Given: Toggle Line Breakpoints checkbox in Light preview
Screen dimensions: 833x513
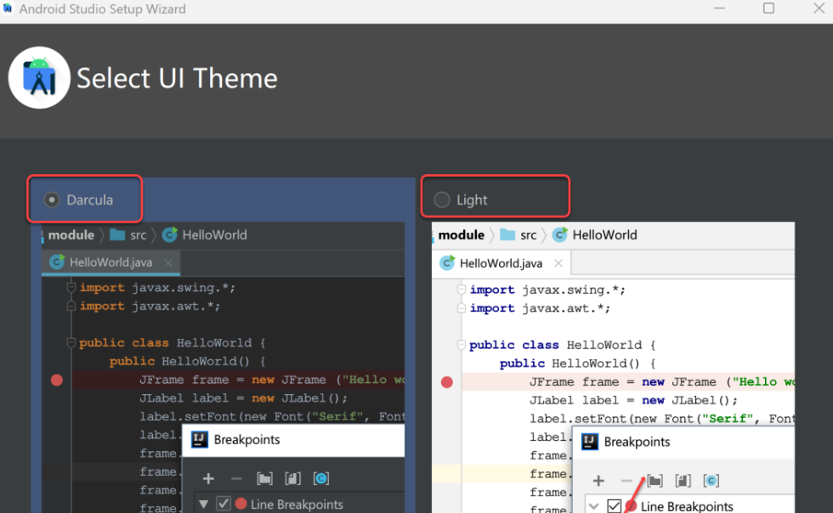Looking at the screenshot, I should (614, 506).
